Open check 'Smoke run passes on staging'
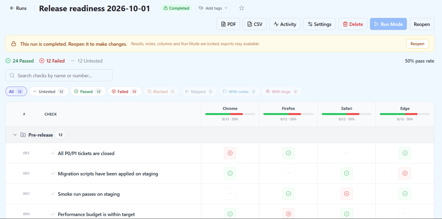Viewport: 442px width, 219px height. (x=89, y=194)
